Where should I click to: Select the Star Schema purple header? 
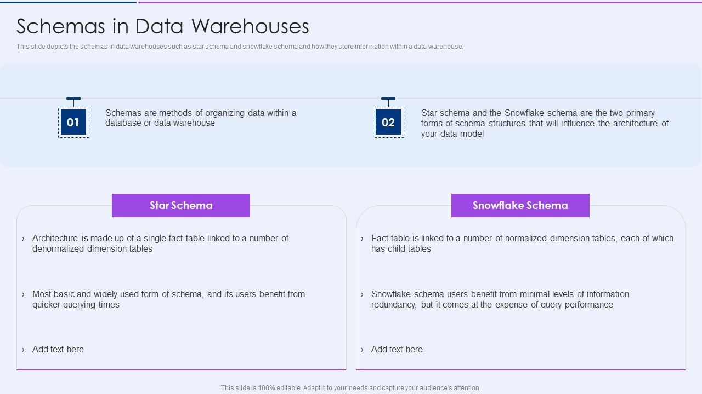181,205
